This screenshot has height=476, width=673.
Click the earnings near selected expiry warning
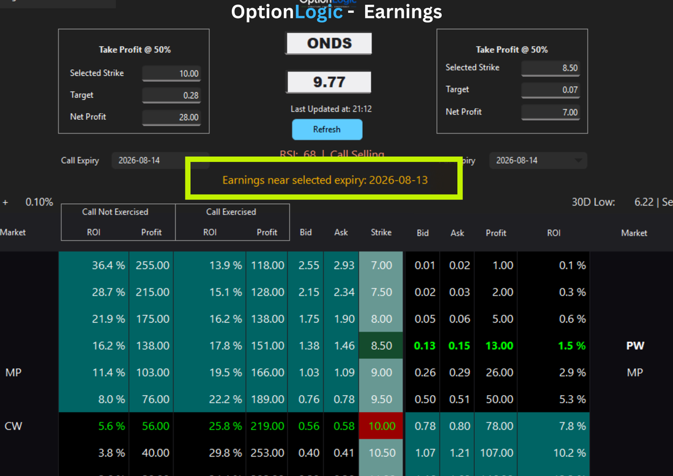pos(325,180)
